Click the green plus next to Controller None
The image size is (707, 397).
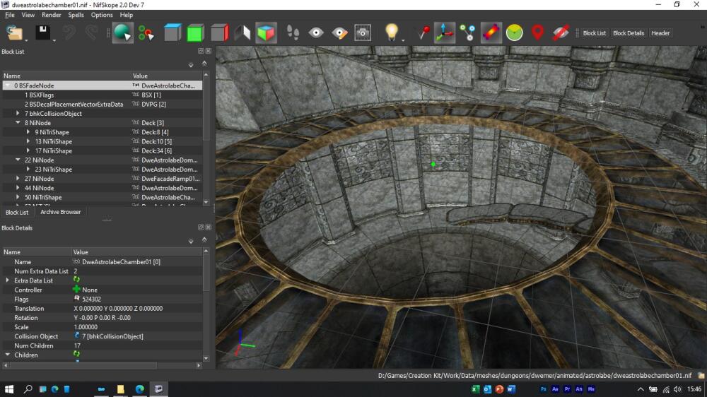point(76,290)
